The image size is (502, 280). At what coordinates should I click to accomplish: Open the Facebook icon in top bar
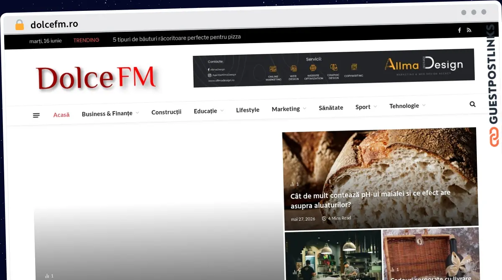459,30
